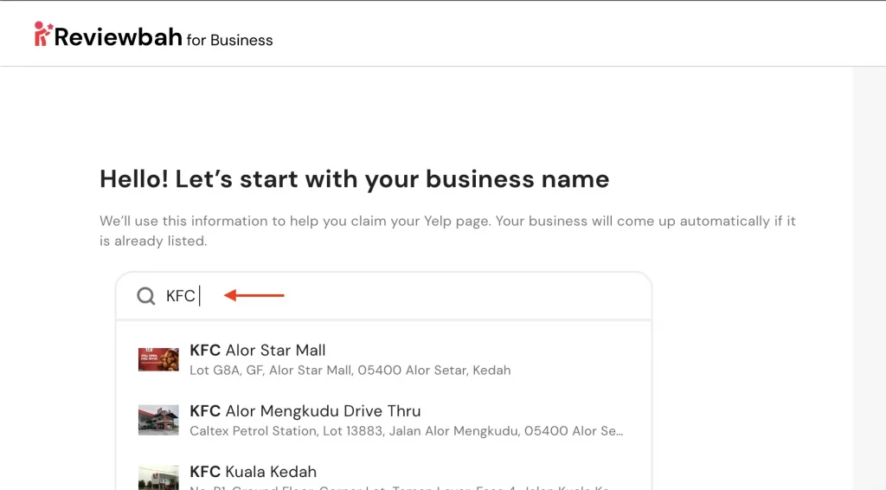886x490 pixels.
Task: Click the Kuala Kedah address line
Action: tap(398, 487)
